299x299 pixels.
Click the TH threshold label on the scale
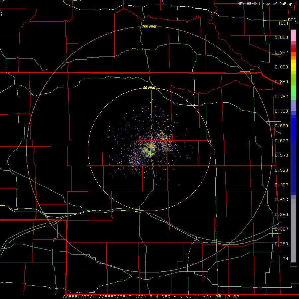point(285,258)
